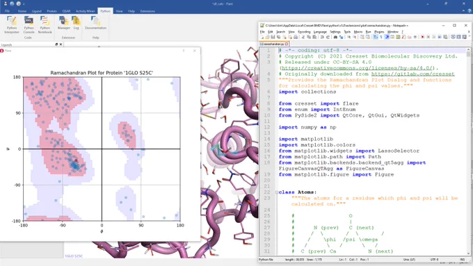This screenshot has width=473, height=266.
Task: Open the extension Log
Action: coord(76,23)
